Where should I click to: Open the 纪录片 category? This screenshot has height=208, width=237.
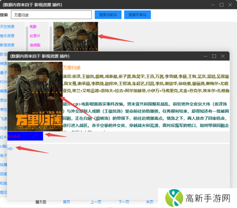point(35,36)
